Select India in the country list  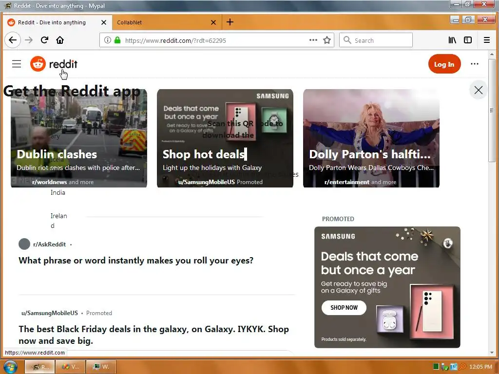coord(58,192)
